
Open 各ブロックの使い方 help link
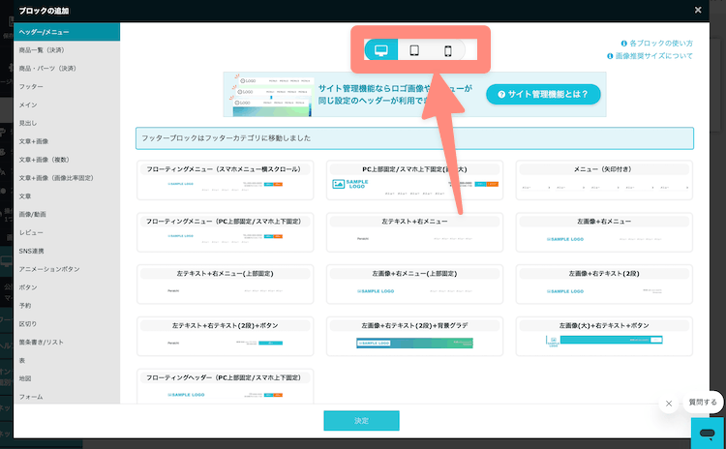click(656, 43)
